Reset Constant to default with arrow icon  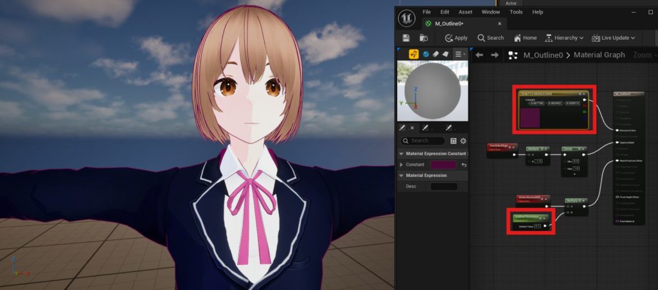click(464, 165)
